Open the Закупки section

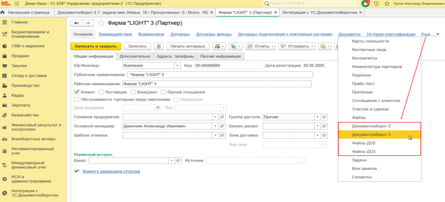(19, 65)
